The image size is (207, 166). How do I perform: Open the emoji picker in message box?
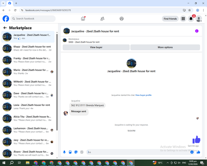[192, 152]
